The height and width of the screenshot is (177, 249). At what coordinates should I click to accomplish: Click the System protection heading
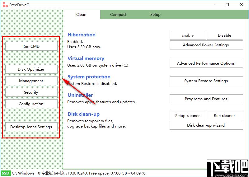point(89,77)
